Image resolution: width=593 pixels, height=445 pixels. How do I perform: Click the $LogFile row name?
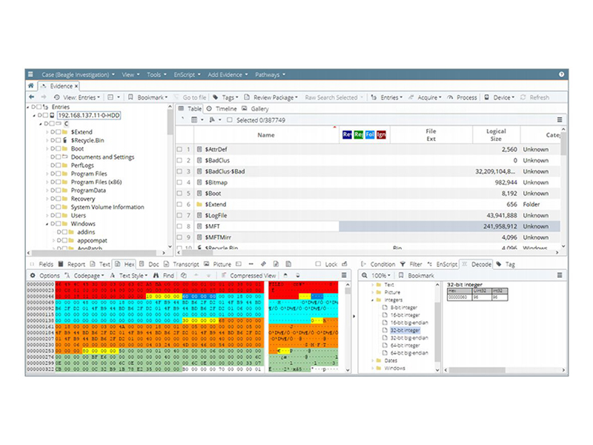(216, 215)
